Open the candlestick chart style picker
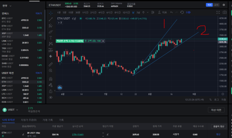 click(153, 12)
